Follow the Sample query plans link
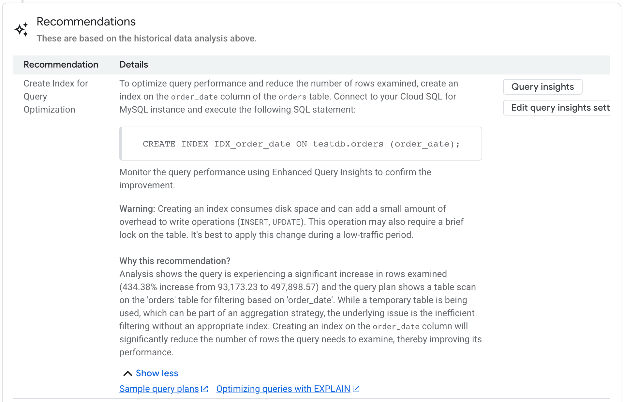Image resolution: width=624 pixels, height=402 pixels. tap(159, 389)
